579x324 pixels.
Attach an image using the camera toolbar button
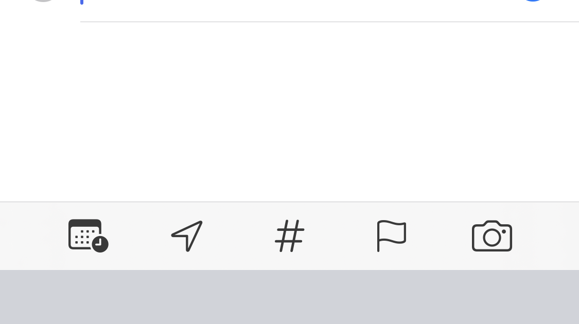point(492,236)
